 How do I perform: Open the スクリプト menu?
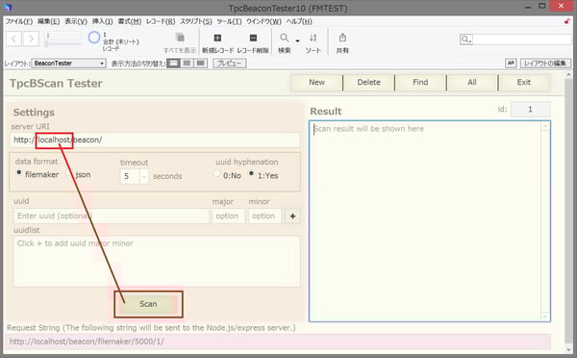click(x=196, y=21)
